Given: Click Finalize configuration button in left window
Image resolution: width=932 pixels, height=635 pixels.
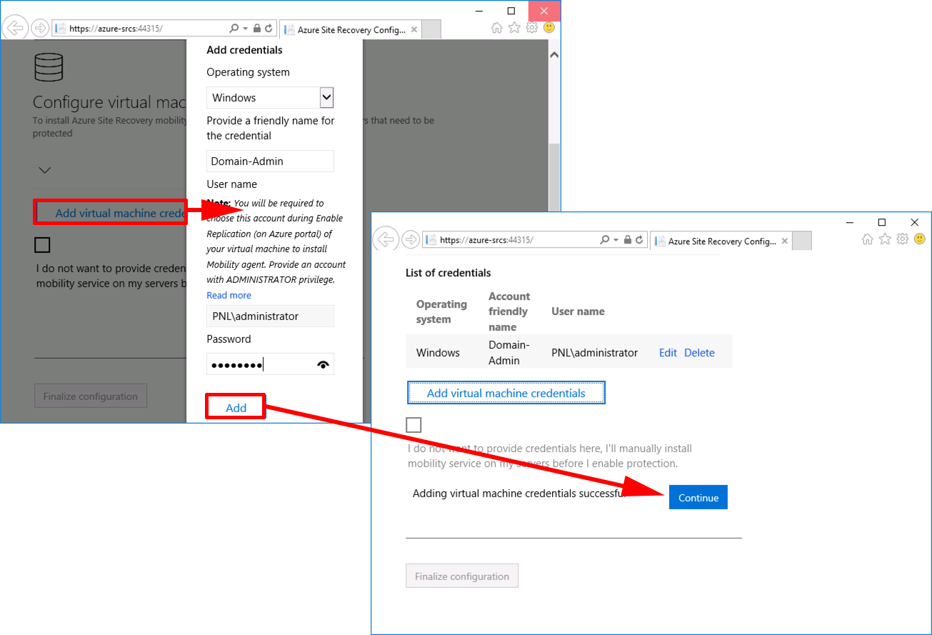Looking at the screenshot, I should coord(91,396).
